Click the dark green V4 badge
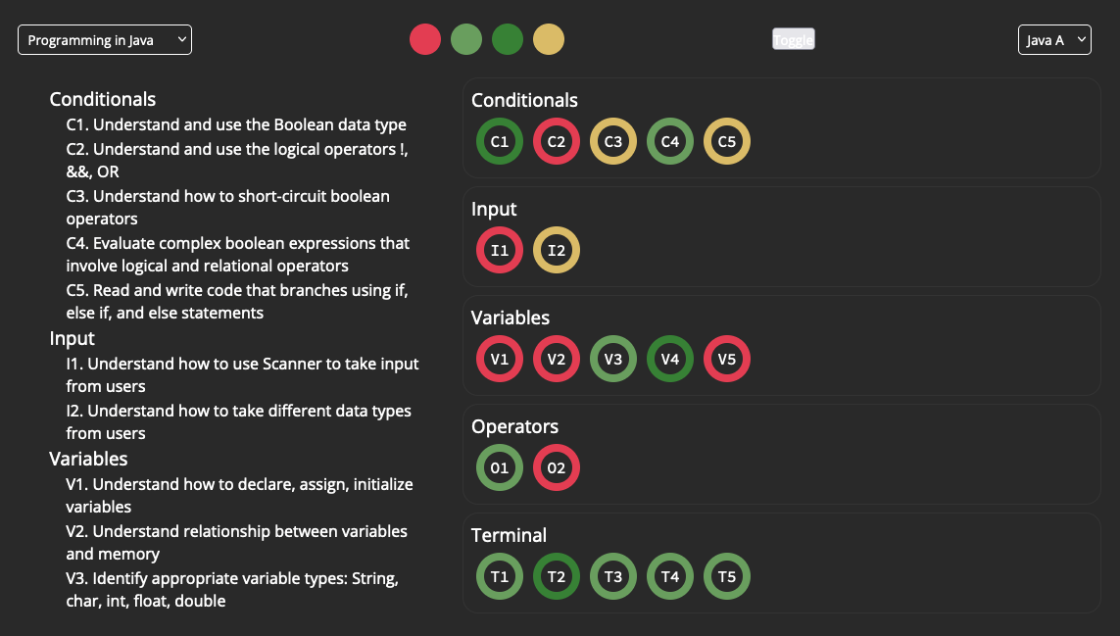 tap(670, 359)
